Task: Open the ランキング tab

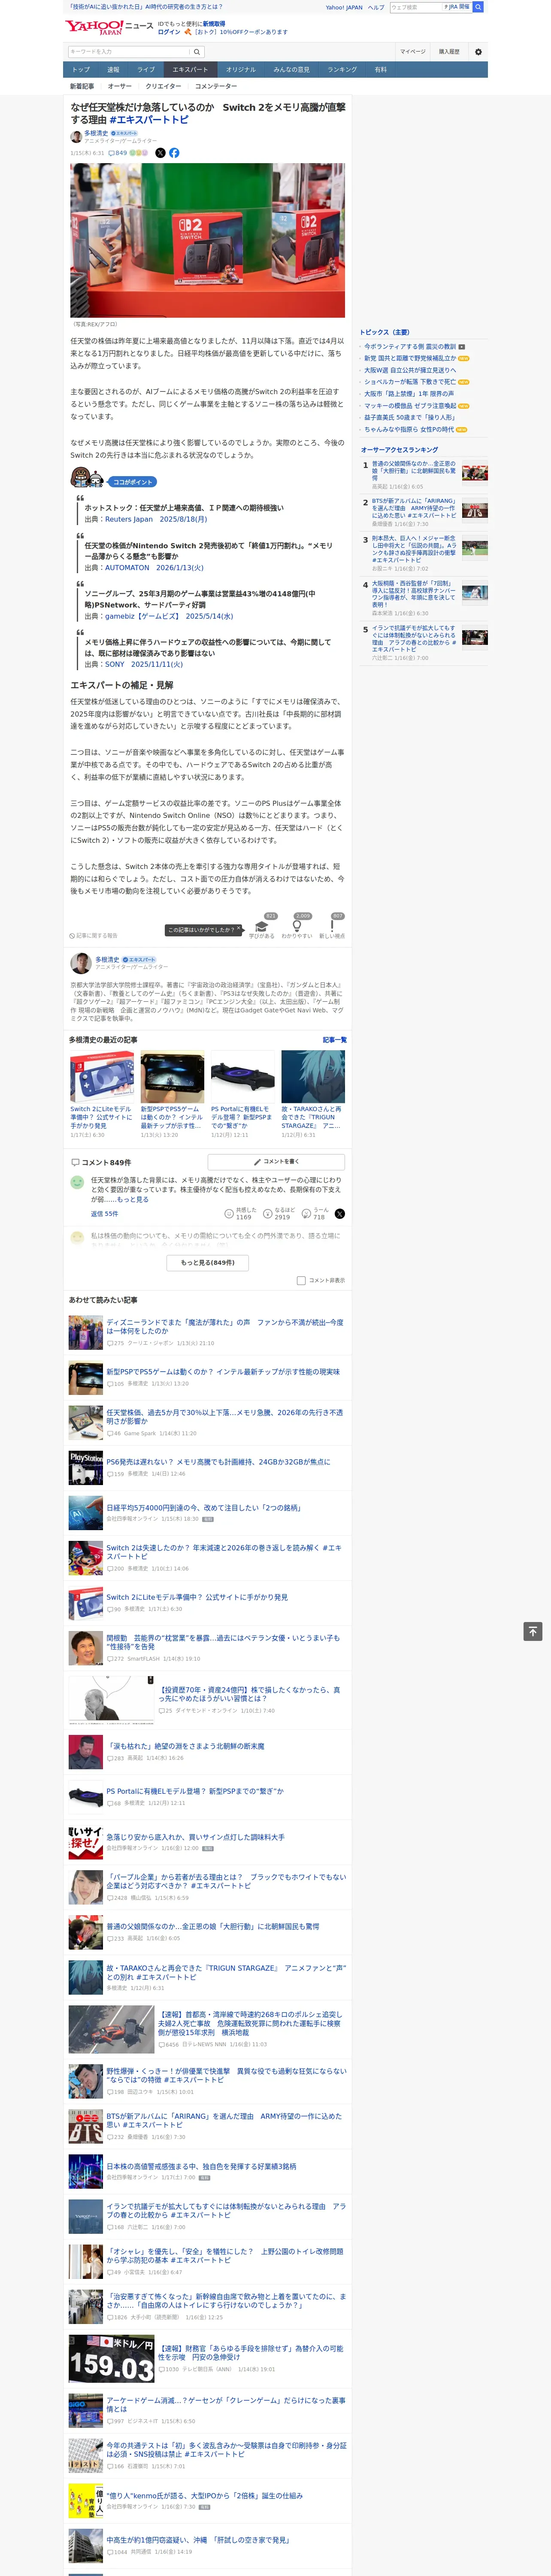Action: pos(342,69)
